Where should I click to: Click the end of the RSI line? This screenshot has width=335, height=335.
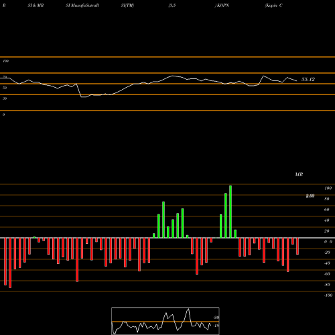tap(297, 81)
